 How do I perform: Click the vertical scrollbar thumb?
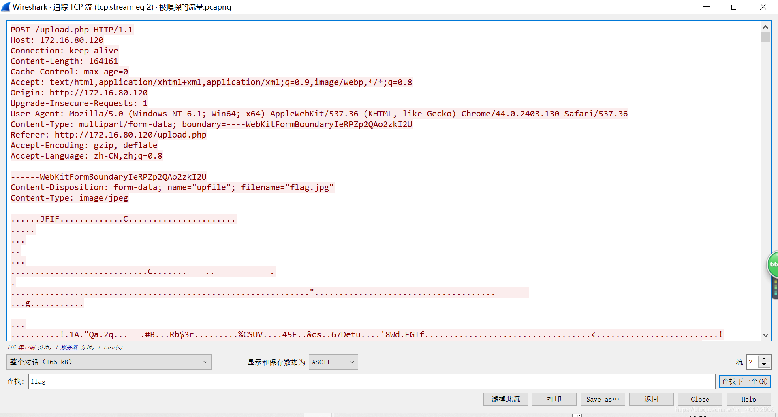[765, 37]
